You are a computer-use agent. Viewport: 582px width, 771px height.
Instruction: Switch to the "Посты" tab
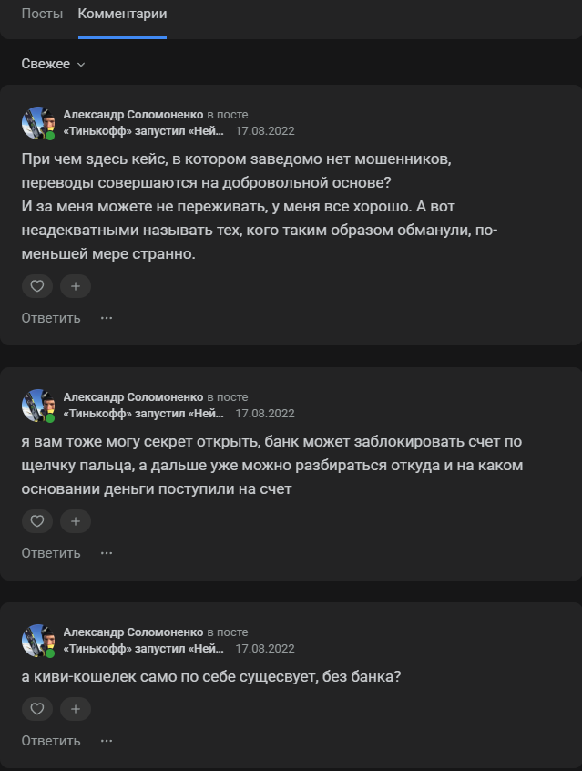(x=42, y=15)
